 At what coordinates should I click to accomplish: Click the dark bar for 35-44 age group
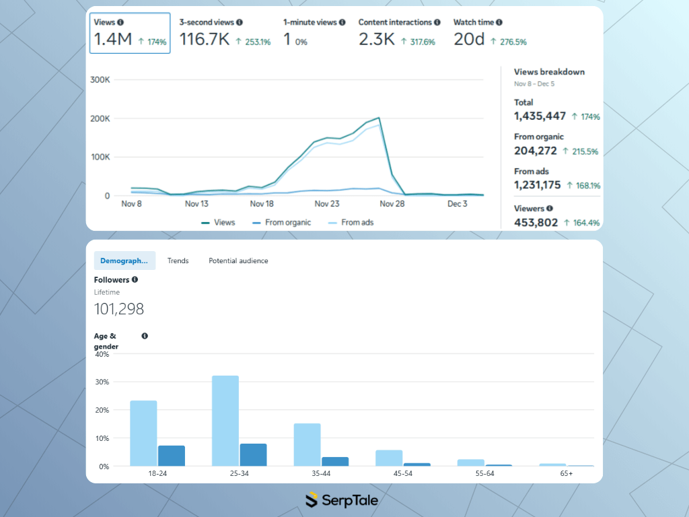(x=335, y=462)
